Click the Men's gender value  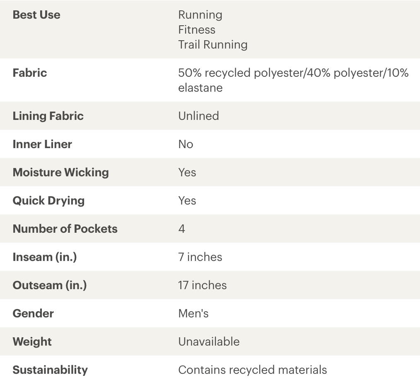coord(193,314)
